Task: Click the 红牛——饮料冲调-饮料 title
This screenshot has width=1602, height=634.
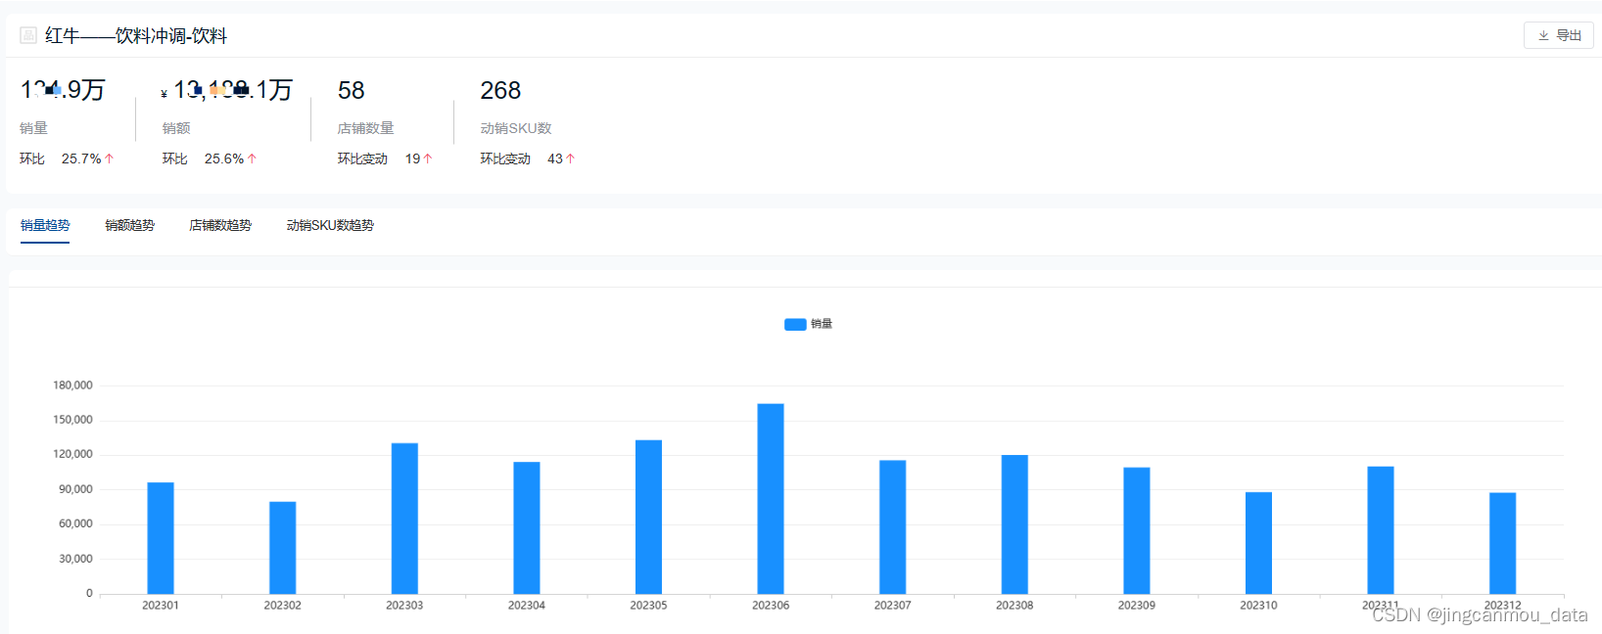Action: click(136, 35)
